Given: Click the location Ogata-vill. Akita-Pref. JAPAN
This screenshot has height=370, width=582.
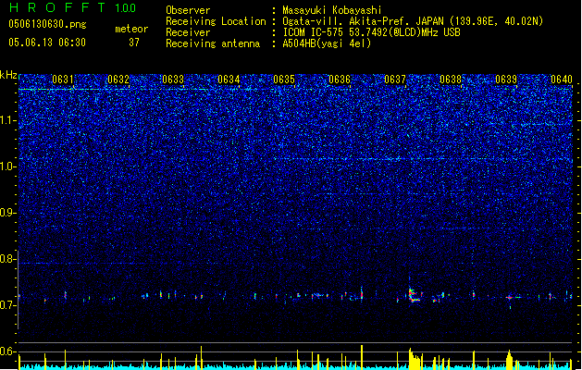Looking at the screenshot, I should [364, 21].
